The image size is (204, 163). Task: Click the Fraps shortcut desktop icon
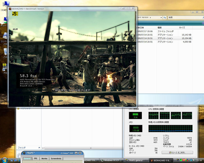tap(5, 67)
